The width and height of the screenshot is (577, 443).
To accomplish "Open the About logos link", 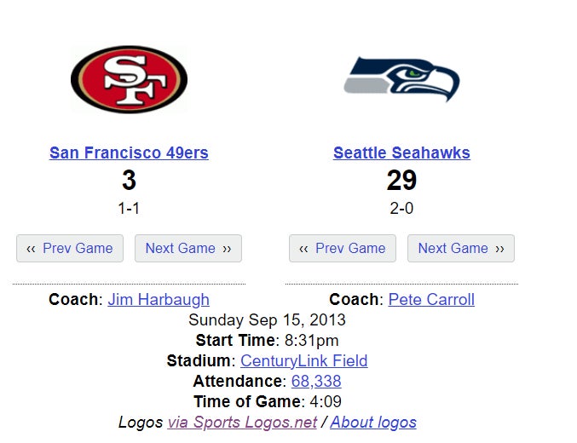I will (373, 423).
